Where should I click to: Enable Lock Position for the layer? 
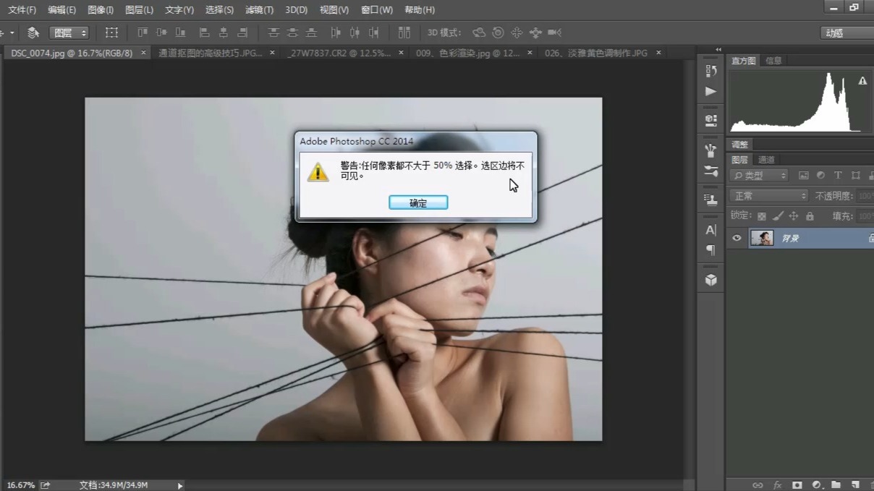[794, 217]
